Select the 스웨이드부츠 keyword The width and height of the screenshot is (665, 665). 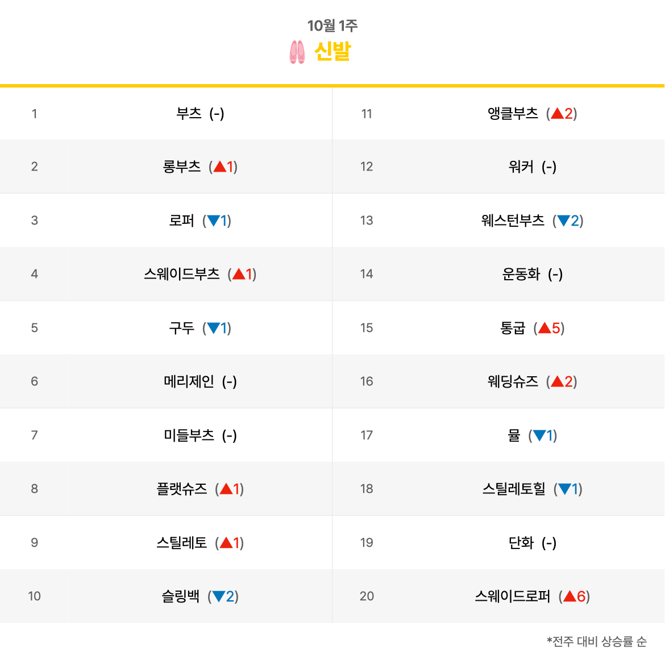181,275
